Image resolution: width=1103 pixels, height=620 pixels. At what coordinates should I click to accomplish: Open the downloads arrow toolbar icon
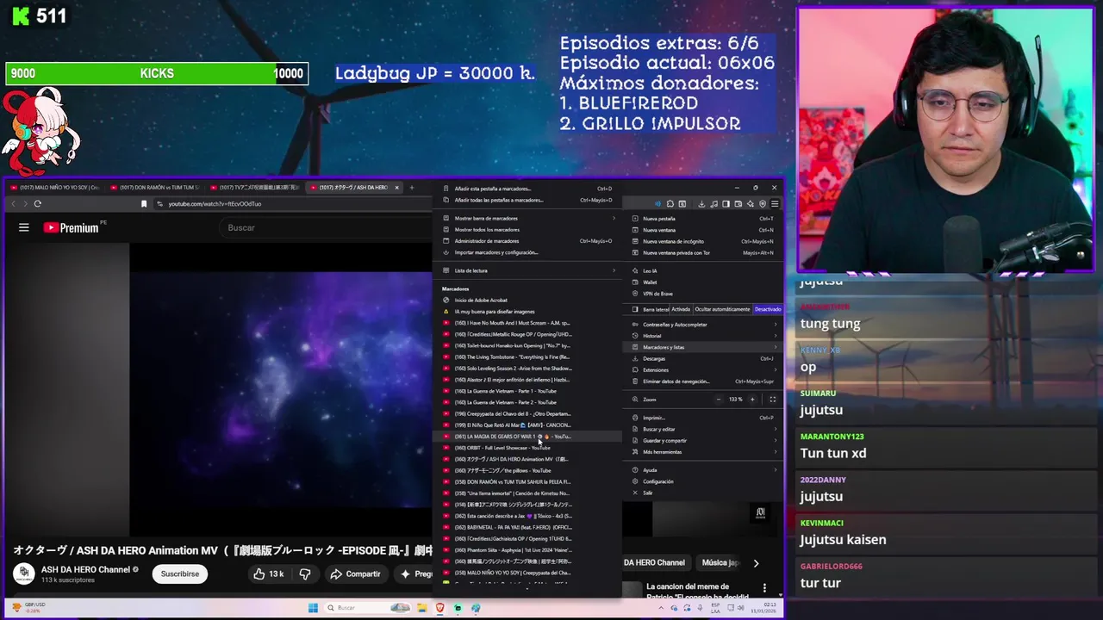coord(701,204)
